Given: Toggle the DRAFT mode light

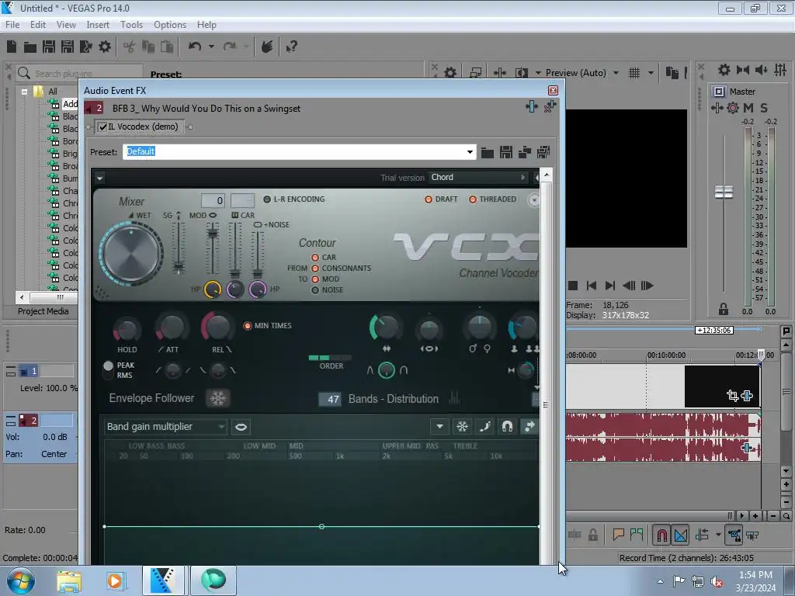Looking at the screenshot, I should pos(429,199).
